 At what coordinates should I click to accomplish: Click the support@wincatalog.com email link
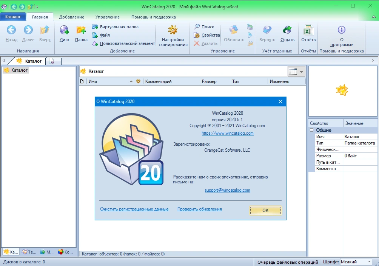click(227, 190)
